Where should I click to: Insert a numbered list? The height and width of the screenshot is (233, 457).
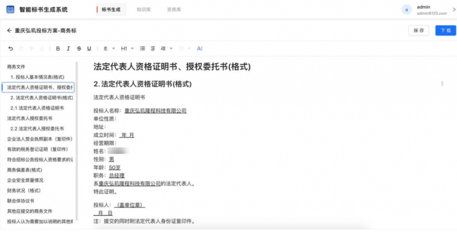tap(153, 49)
